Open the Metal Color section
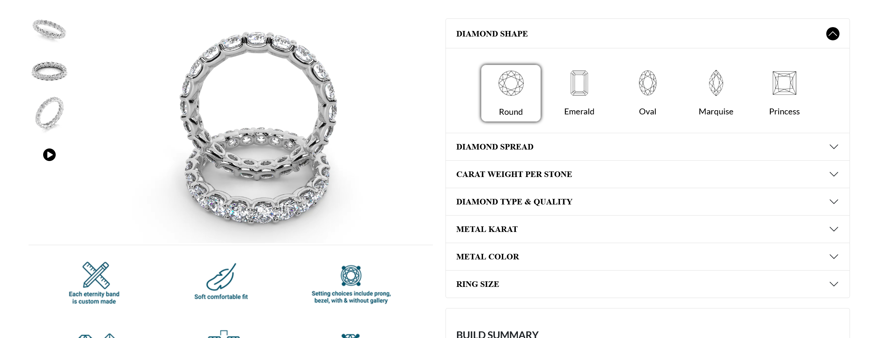 647,257
